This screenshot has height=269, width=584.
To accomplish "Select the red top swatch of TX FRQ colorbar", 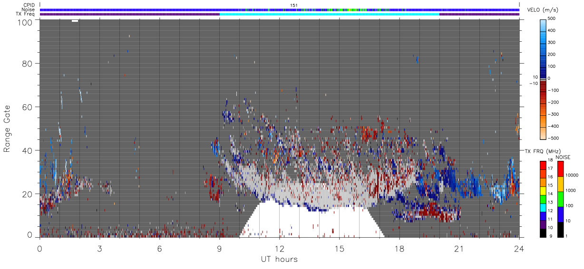I will pyautogui.click(x=543, y=165).
